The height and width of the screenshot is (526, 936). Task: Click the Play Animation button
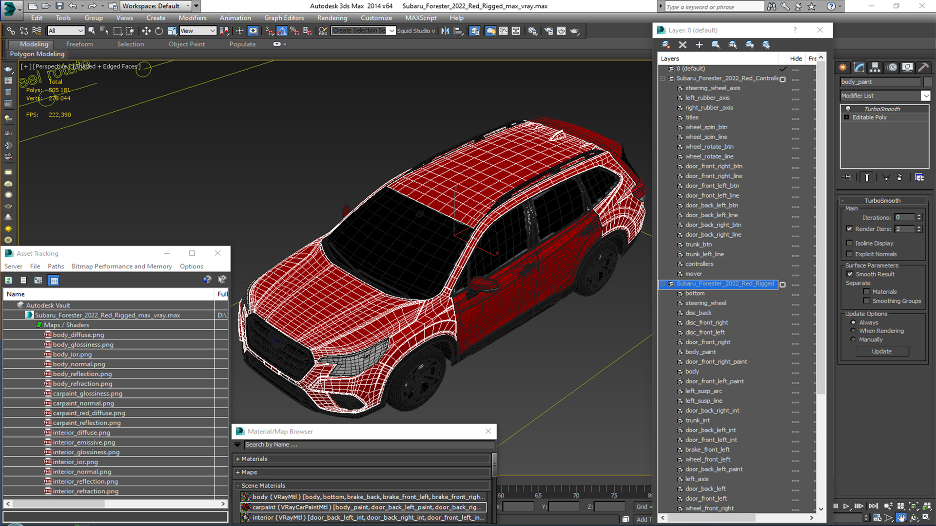pos(847,507)
